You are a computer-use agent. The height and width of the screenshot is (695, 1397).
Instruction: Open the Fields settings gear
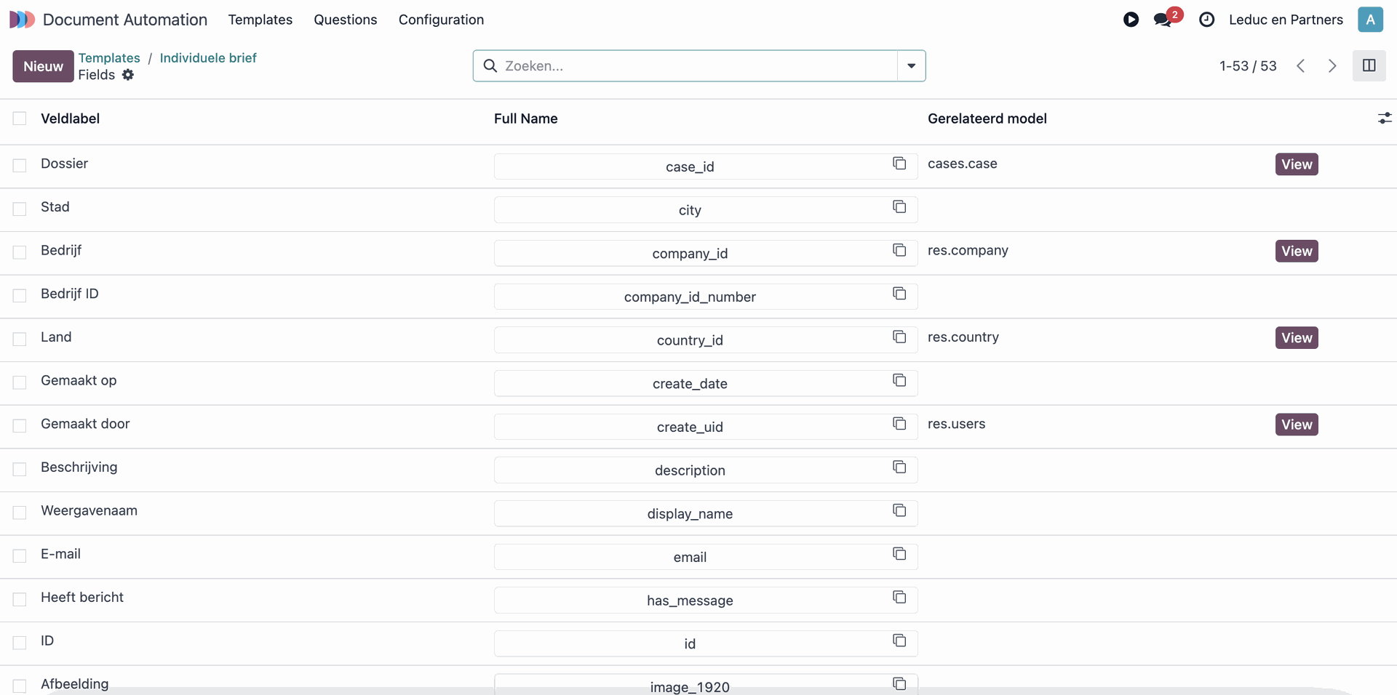tap(128, 75)
